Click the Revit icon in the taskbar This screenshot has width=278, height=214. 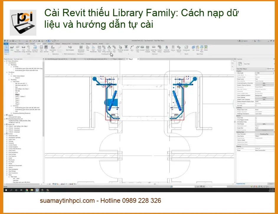tap(37, 190)
